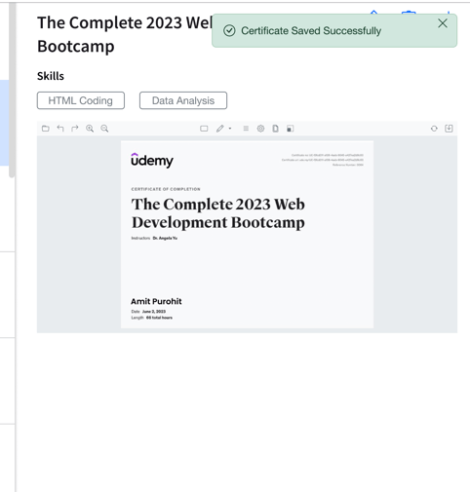Undo the last action in viewer toolbar

click(x=60, y=129)
